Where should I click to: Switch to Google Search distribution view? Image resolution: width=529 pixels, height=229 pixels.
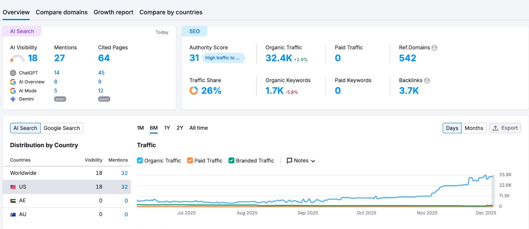pos(62,128)
